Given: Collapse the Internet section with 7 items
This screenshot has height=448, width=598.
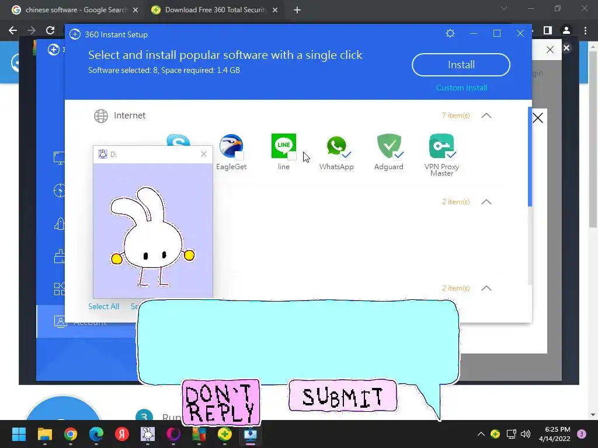Looking at the screenshot, I should tap(486, 116).
